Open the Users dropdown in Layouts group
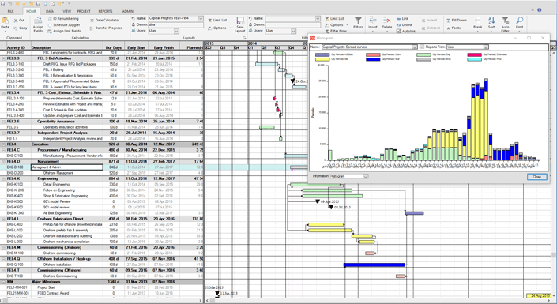 176,31
